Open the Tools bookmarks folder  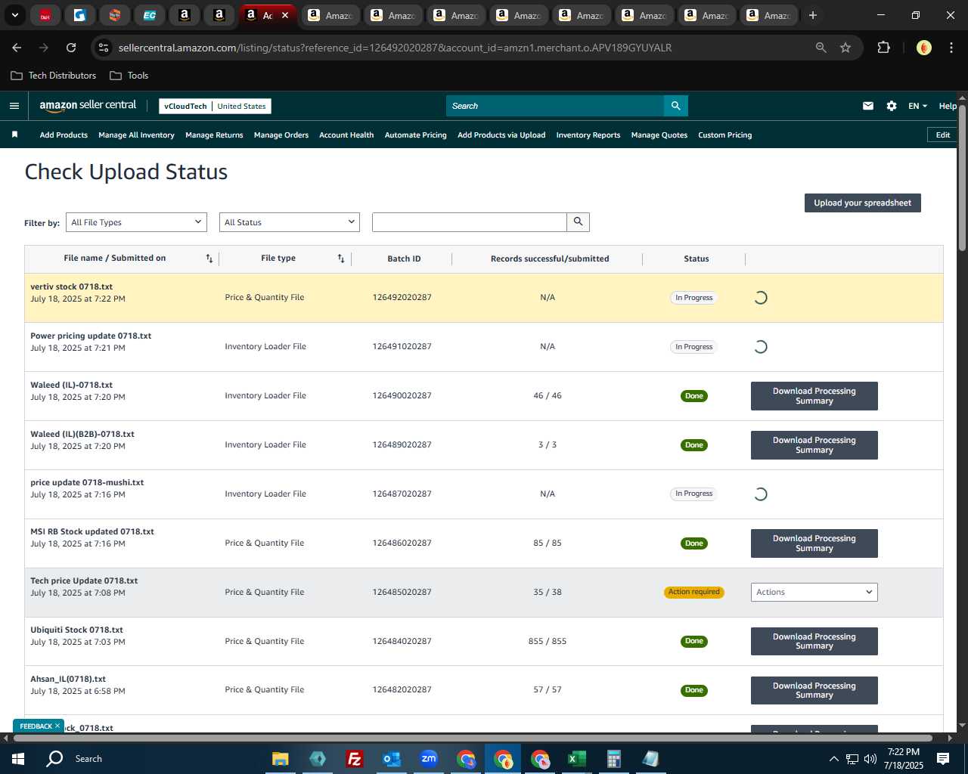pyautogui.click(x=129, y=76)
